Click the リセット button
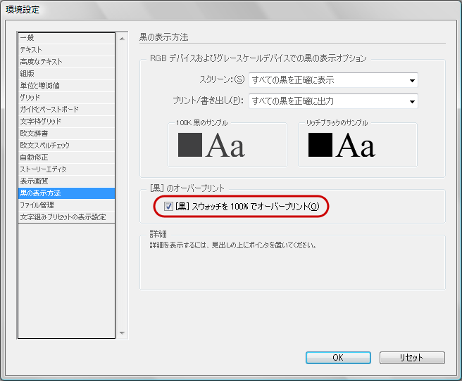The image size is (462, 381). [412, 358]
